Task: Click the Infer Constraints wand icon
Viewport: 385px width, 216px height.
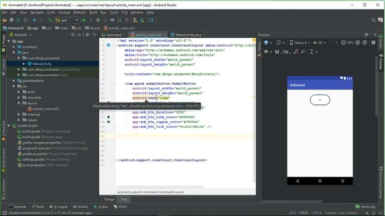Action: [x=303, y=52]
